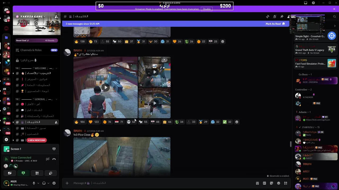339x190 pixels.
Task: Open gift icon in message bar
Action: point(257,183)
